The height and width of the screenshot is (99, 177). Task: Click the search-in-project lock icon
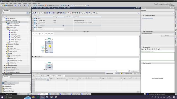click(88, 5)
